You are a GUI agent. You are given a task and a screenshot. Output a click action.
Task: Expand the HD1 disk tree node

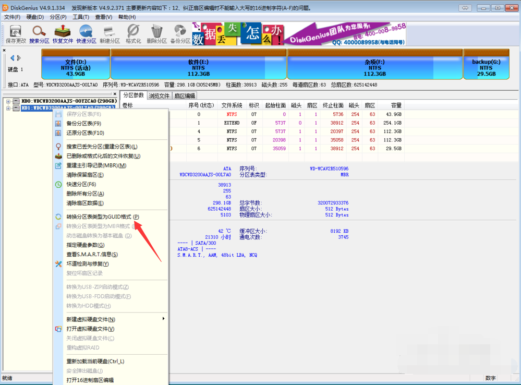click(x=8, y=109)
